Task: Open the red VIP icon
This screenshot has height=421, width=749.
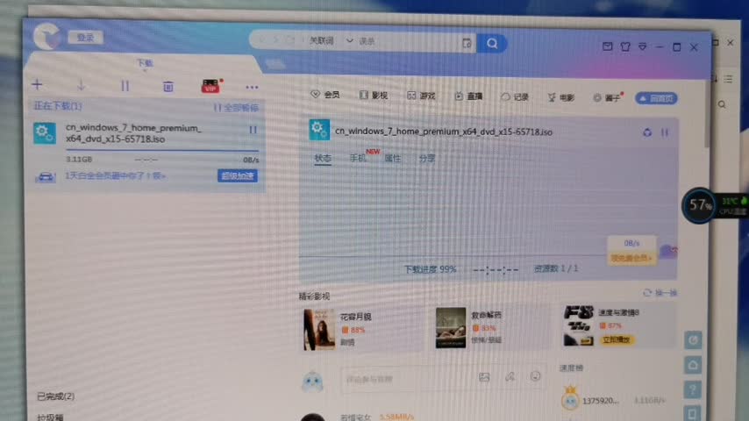Action: click(x=210, y=86)
